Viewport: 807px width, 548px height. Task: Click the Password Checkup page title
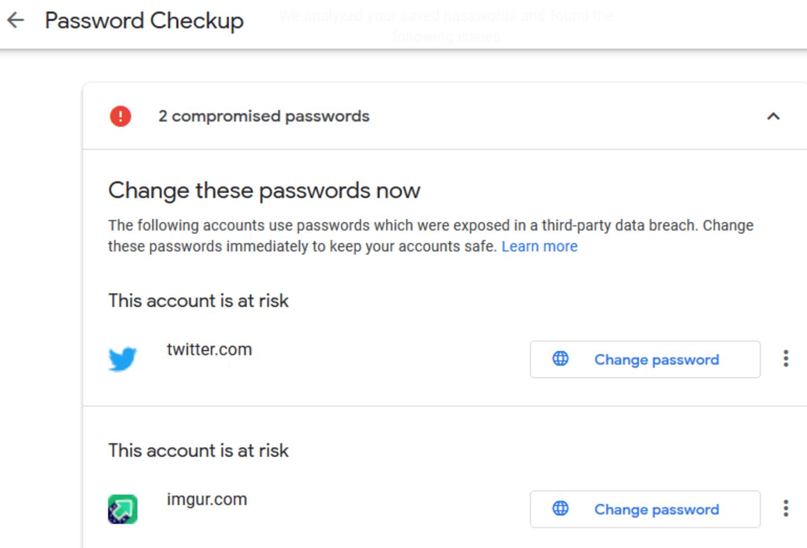coord(144,21)
